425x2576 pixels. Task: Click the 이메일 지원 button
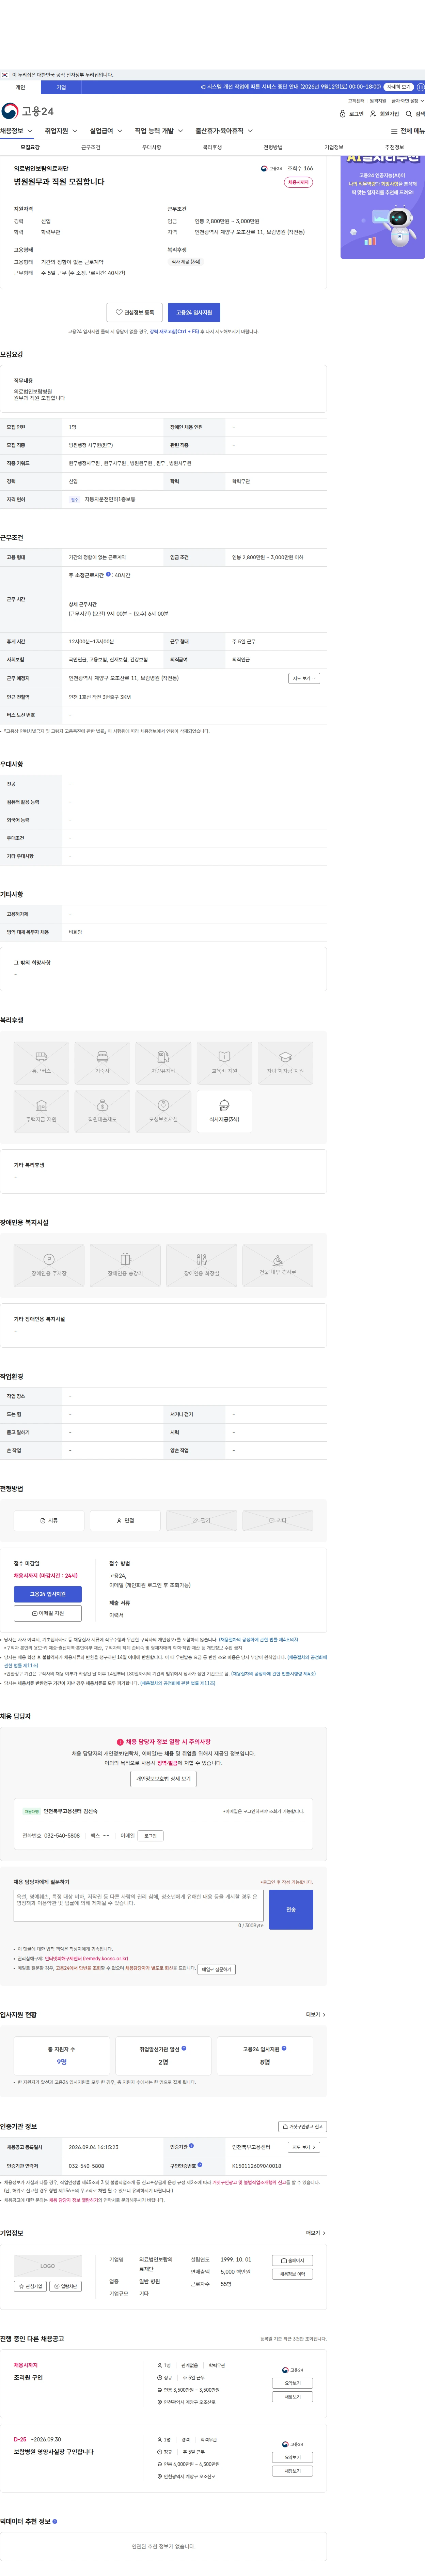point(48,1613)
